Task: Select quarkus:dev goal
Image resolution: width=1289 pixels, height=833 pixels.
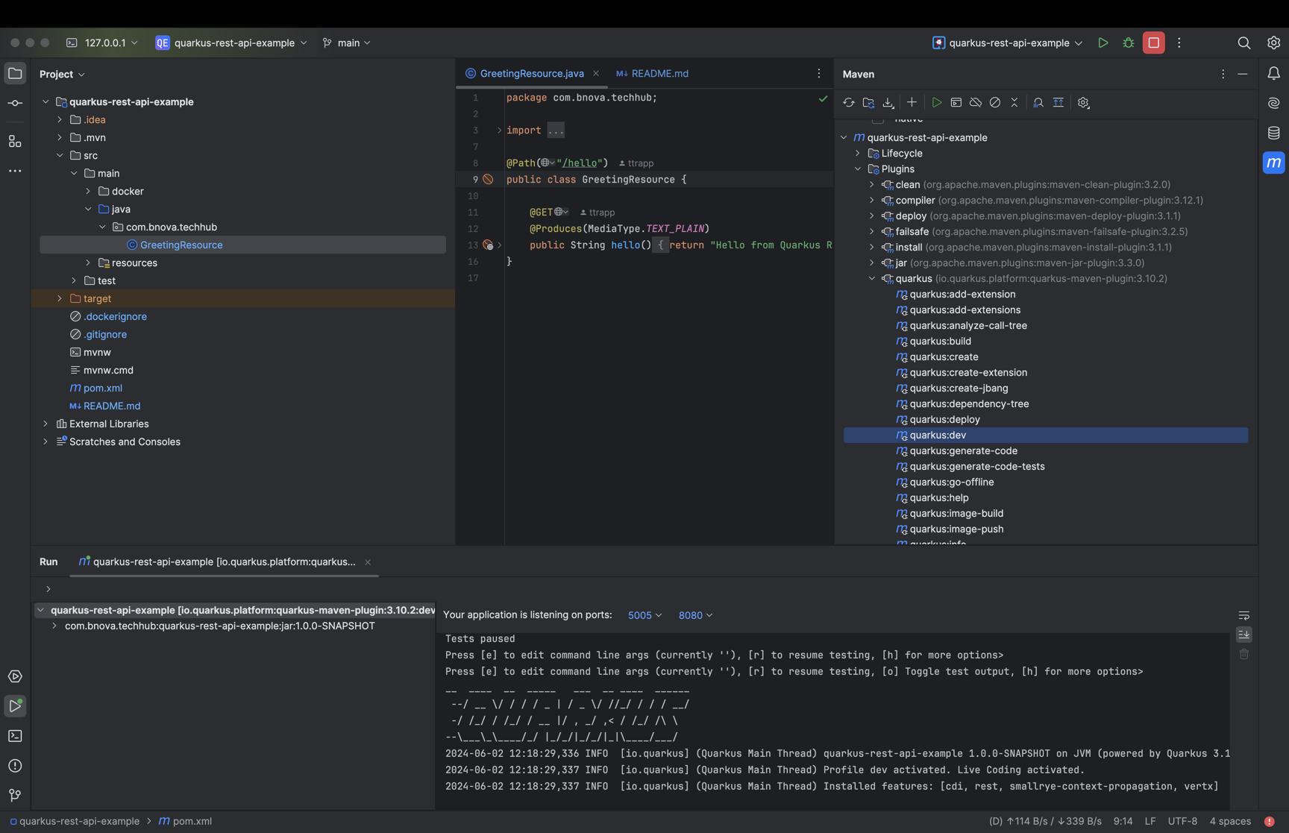Action: tap(1046, 436)
